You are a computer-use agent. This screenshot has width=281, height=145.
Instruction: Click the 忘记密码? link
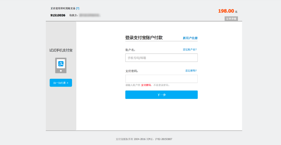[191, 71]
